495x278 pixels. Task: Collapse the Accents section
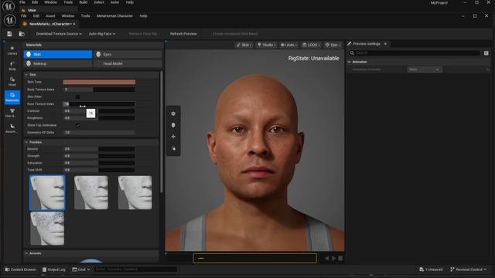pyautogui.click(x=26, y=253)
